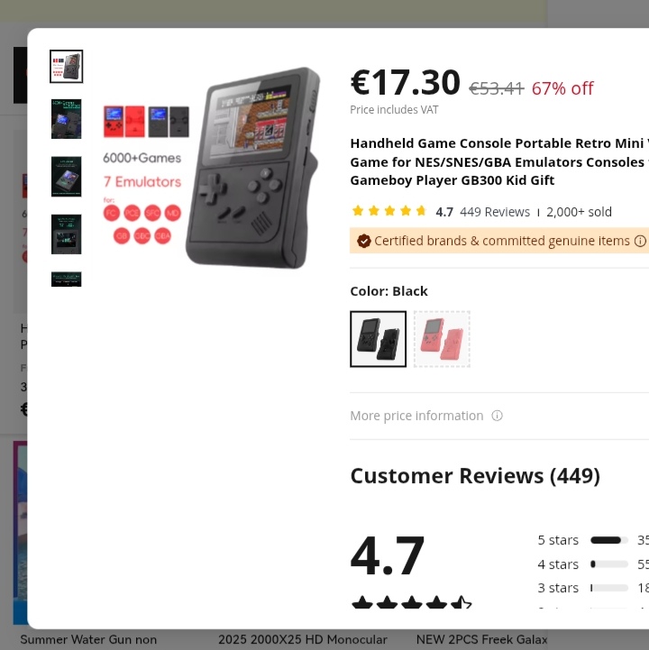Select the first product thumbnail image
Viewport: 649px width, 650px height.
tap(67, 67)
